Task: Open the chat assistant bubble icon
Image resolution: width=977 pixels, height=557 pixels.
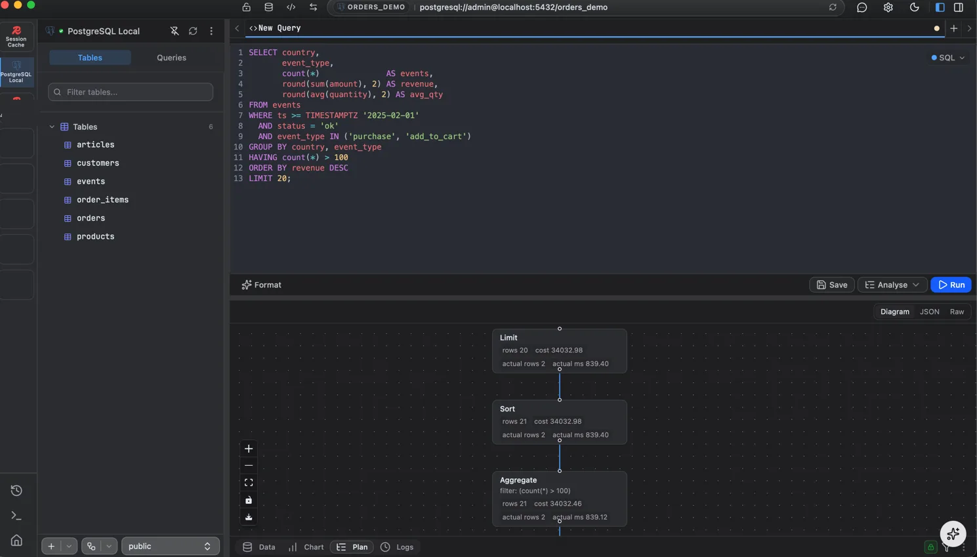Action: 862,7
